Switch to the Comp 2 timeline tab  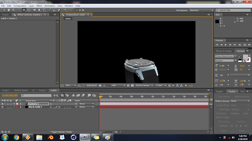click(43, 90)
